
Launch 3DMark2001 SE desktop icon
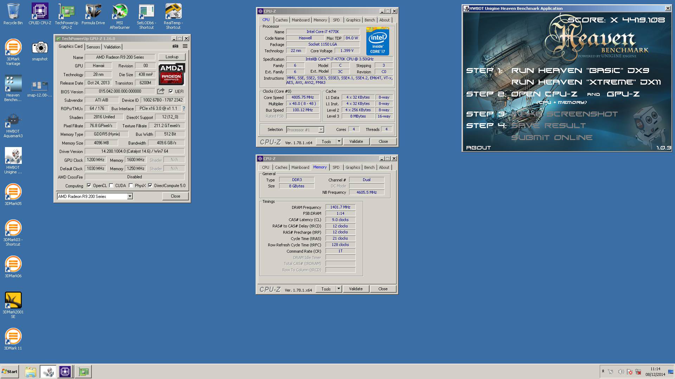click(13, 305)
